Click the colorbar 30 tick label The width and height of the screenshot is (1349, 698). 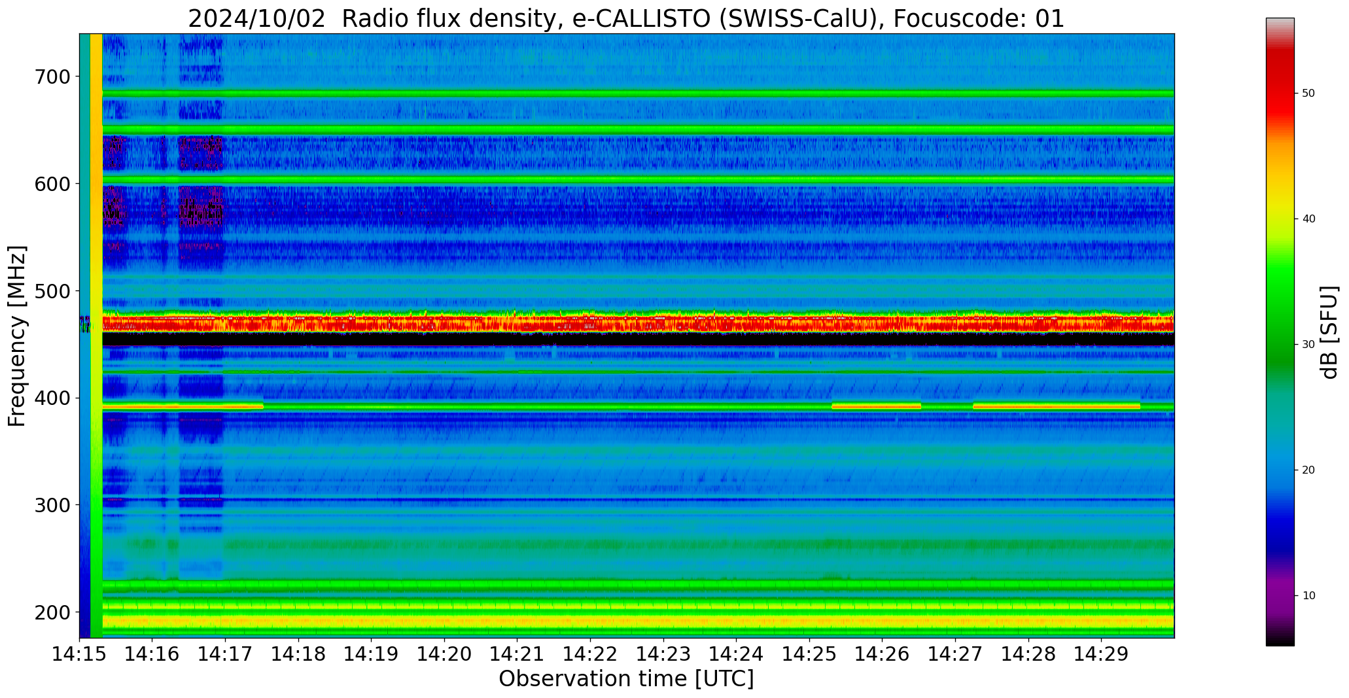(1308, 345)
